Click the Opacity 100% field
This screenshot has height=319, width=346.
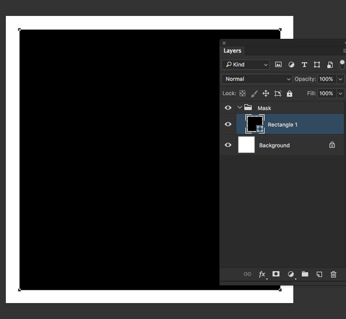tap(327, 79)
